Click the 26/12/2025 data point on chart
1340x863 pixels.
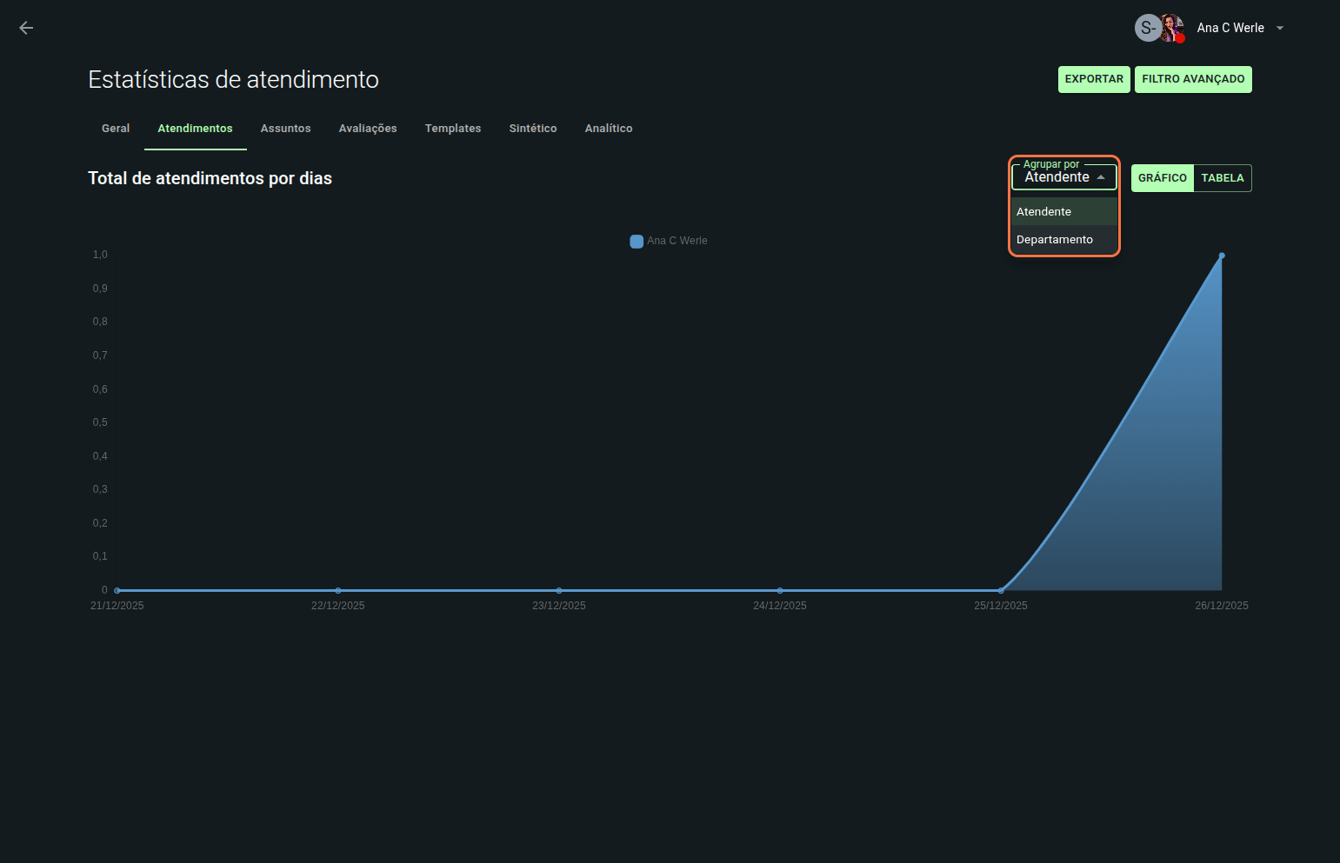1222,256
